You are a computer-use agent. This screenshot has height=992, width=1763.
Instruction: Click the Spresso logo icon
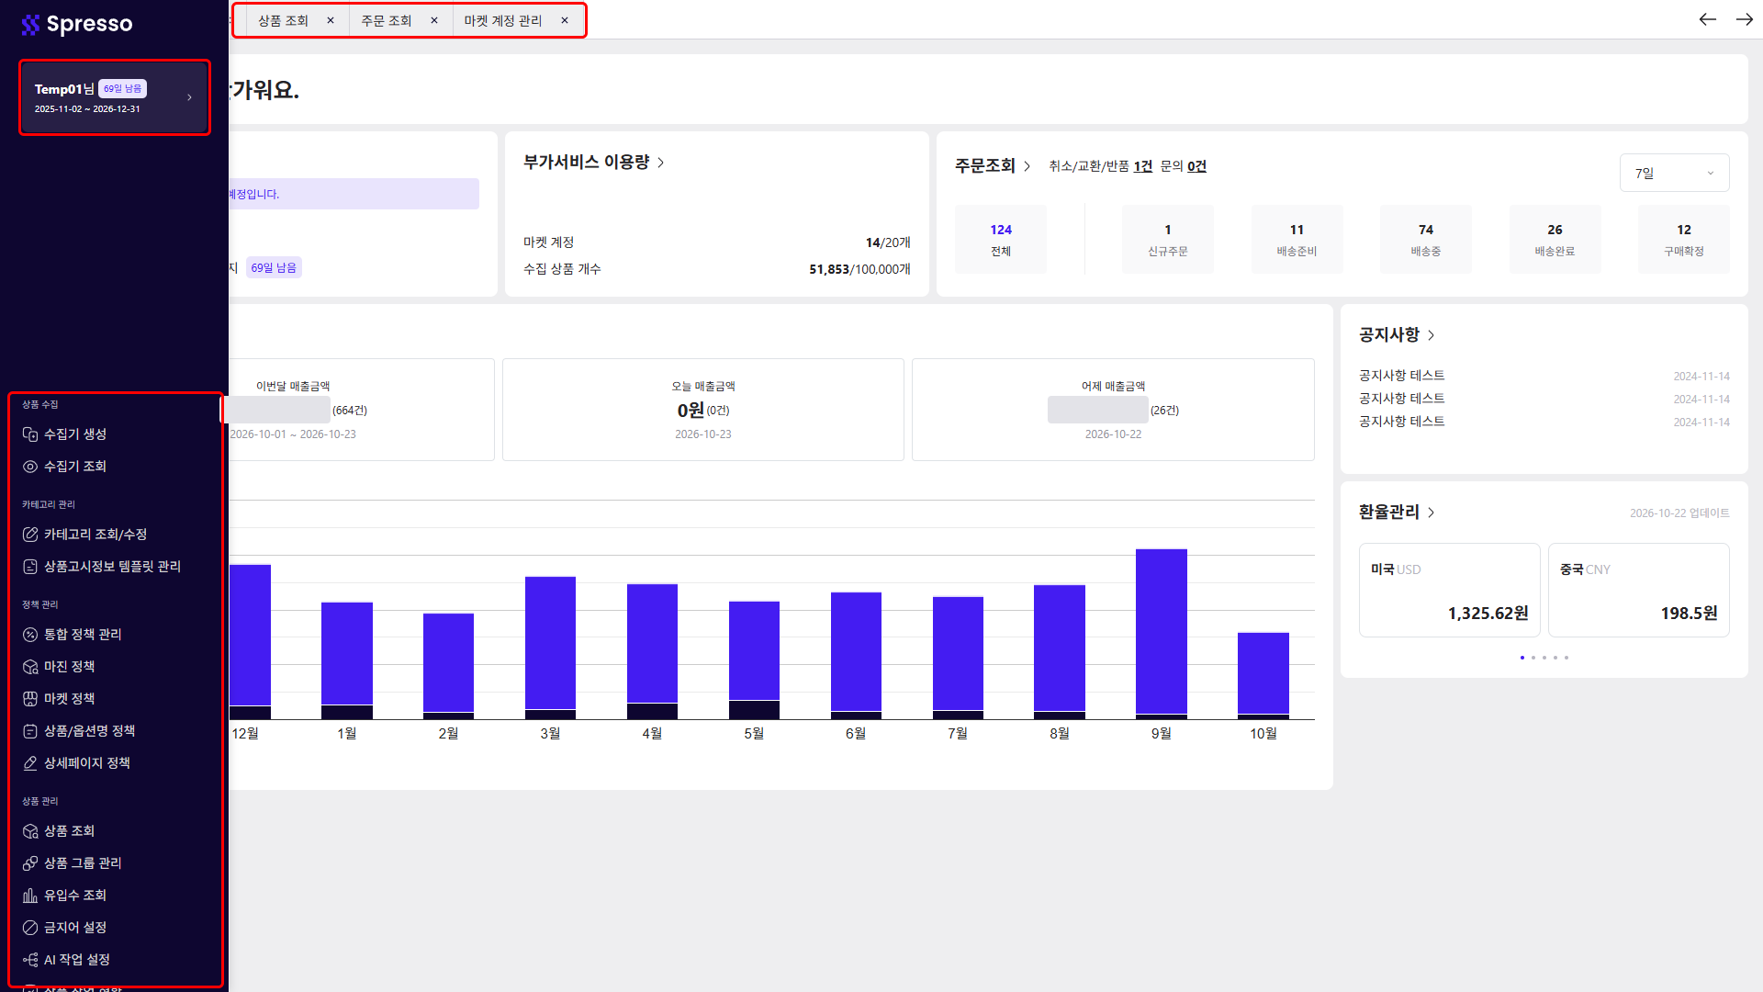(30, 25)
